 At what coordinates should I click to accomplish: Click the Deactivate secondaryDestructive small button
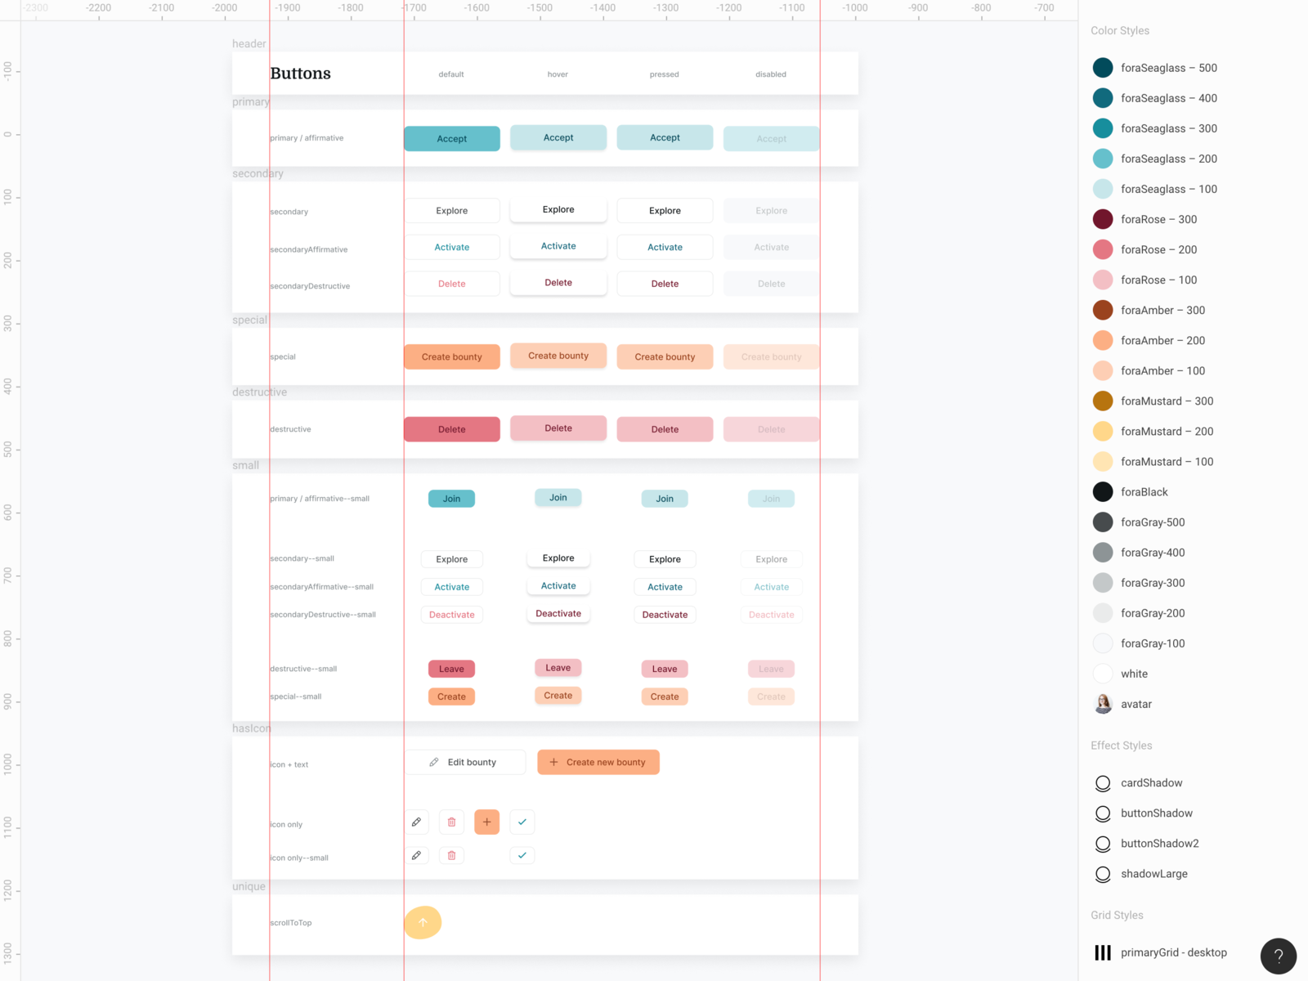(451, 614)
